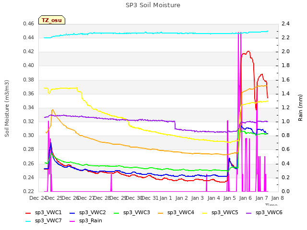Click the purple VWC6 step drop on Jan 1
The height and width of the screenshot is (230, 307).
pos(175,125)
